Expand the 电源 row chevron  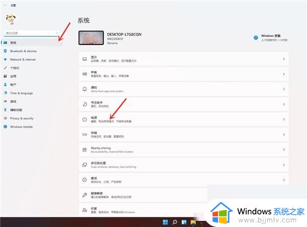click(283, 119)
